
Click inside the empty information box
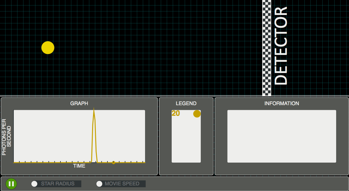tap(282, 136)
